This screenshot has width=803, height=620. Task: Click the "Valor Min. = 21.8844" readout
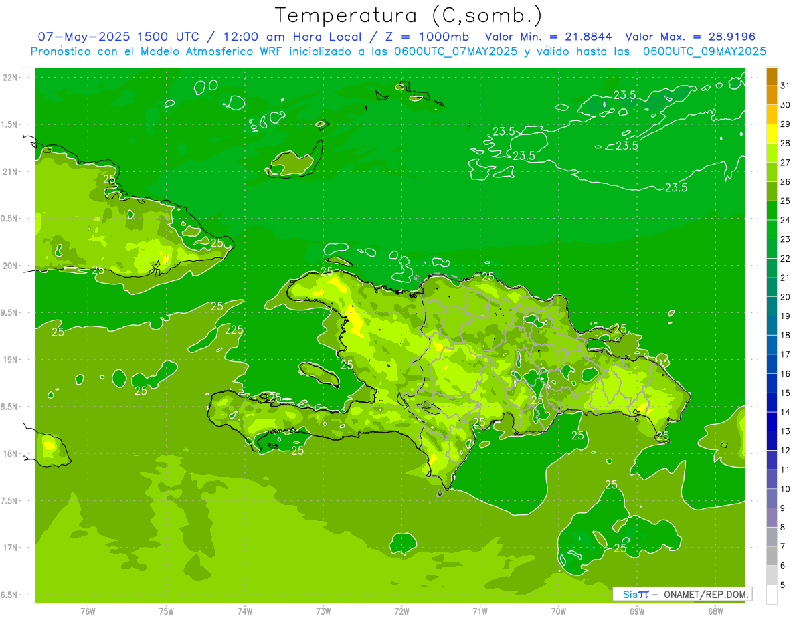[x=550, y=37]
